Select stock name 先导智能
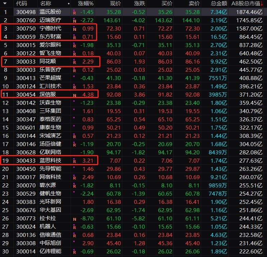This screenshot has height=257, width=267. point(50,169)
